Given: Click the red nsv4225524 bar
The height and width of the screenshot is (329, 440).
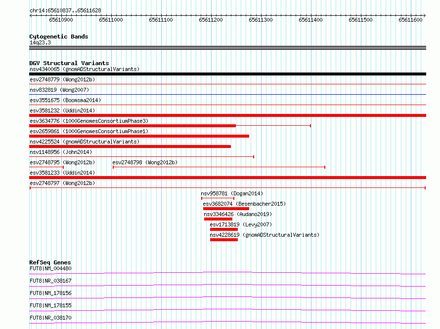Looking at the screenshot, I should (x=130, y=146).
